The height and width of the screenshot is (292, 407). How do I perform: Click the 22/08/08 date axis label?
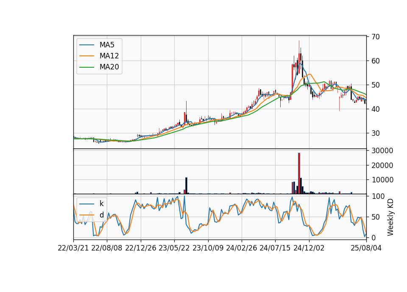pos(107,248)
